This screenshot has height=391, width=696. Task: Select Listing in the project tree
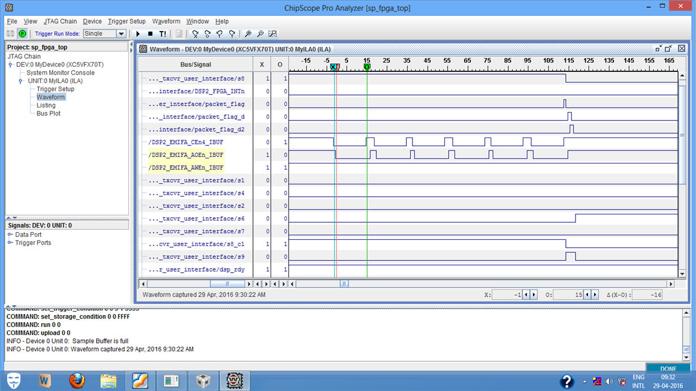tap(46, 105)
